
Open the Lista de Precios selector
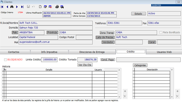click(105, 37)
